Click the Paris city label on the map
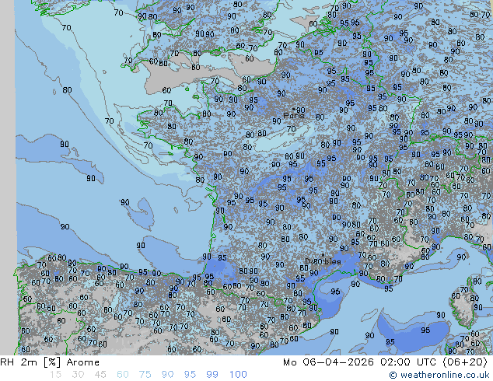This screenshot has height=381, width=493. coord(293,116)
